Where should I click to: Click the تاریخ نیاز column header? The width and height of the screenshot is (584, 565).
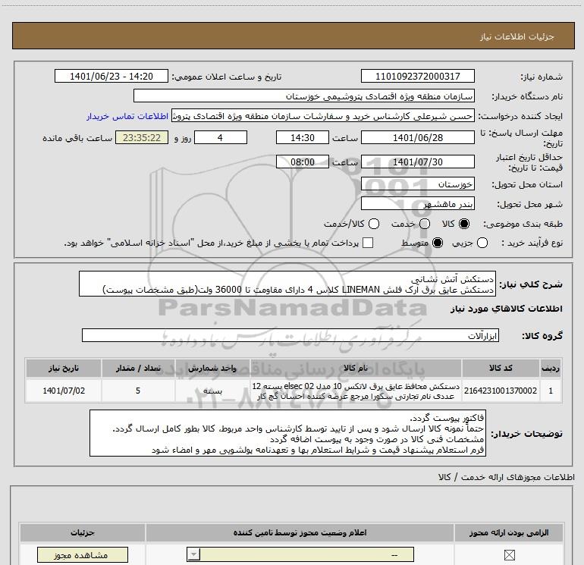[x=64, y=369]
